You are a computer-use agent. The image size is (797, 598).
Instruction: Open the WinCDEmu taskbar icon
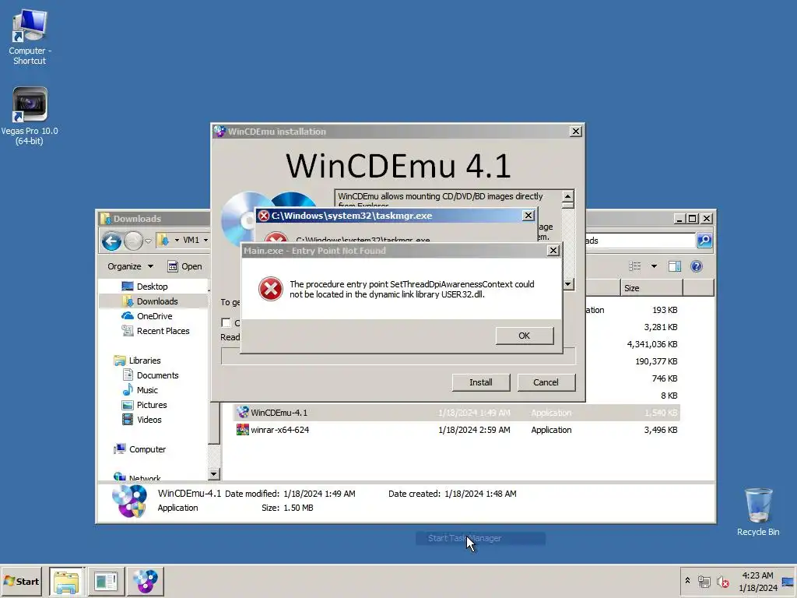click(x=146, y=581)
